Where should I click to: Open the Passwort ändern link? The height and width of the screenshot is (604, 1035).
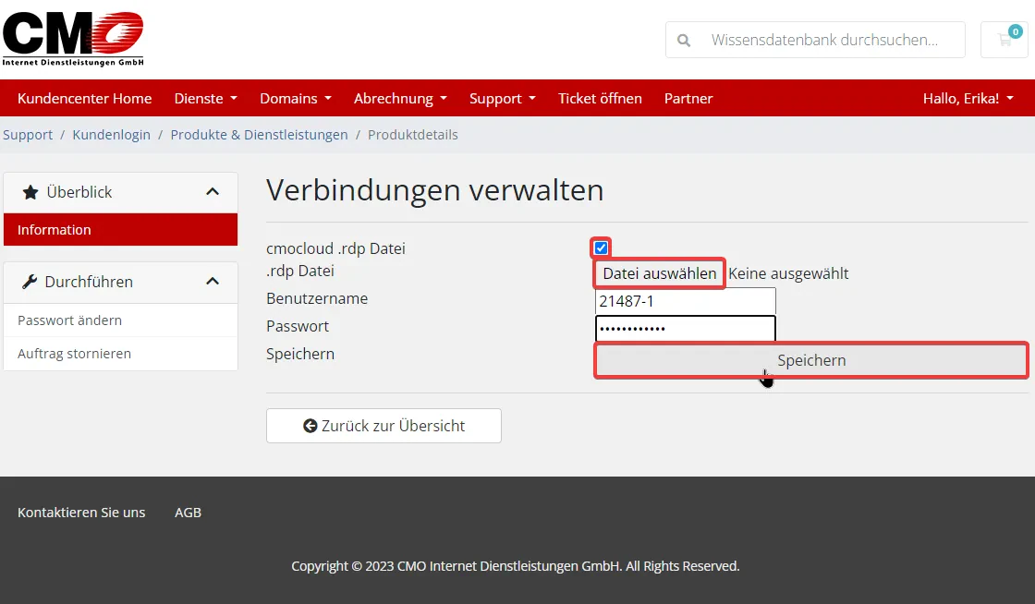(x=69, y=320)
